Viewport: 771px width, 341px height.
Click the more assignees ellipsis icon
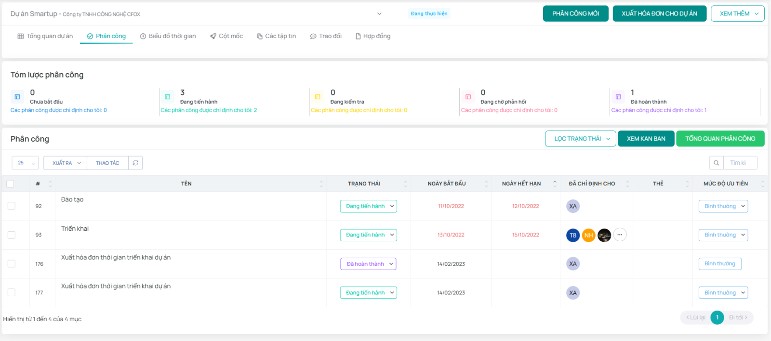[x=620, y=235]
